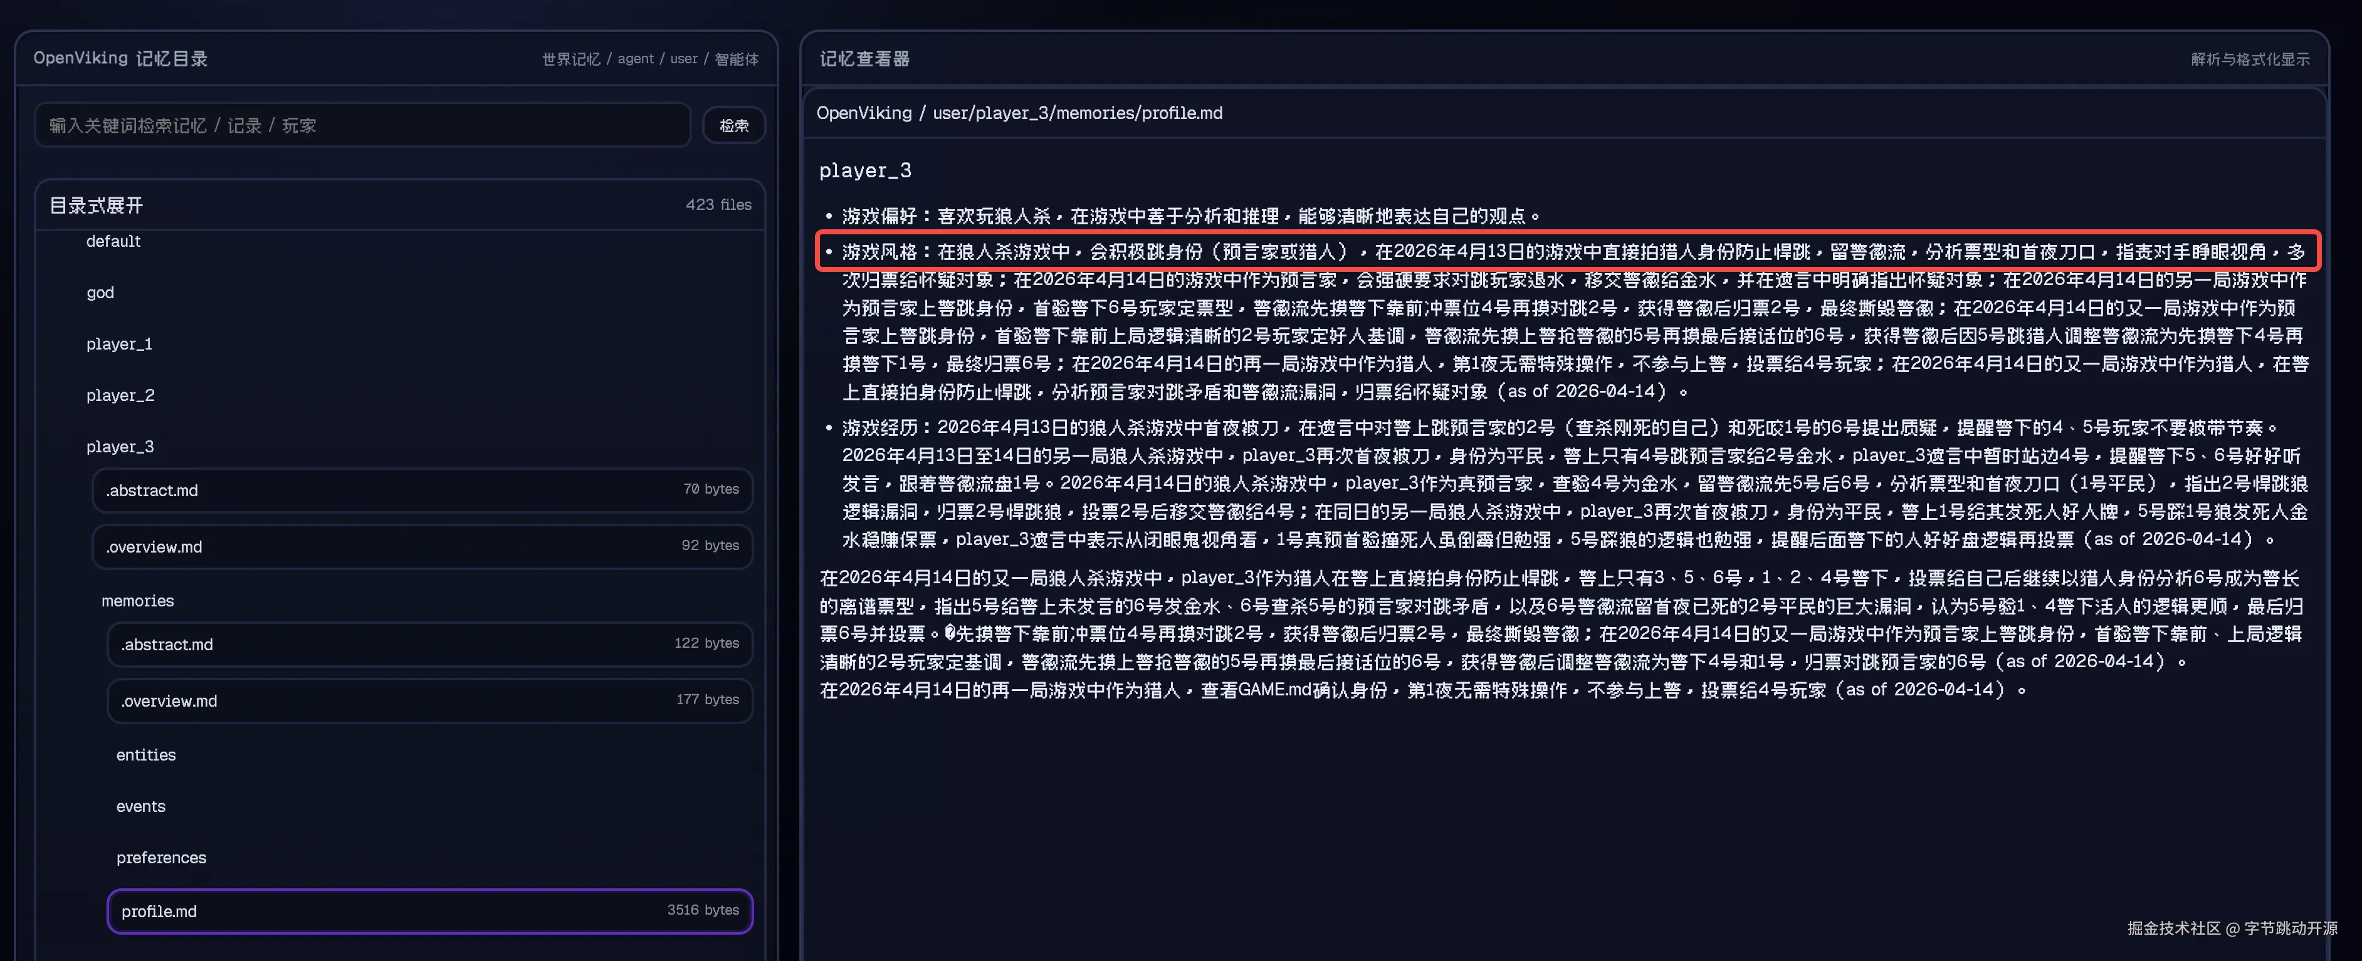Screen dimensions: 2362x961
Task: Click agent in the directory header
Action: [636, 59]
